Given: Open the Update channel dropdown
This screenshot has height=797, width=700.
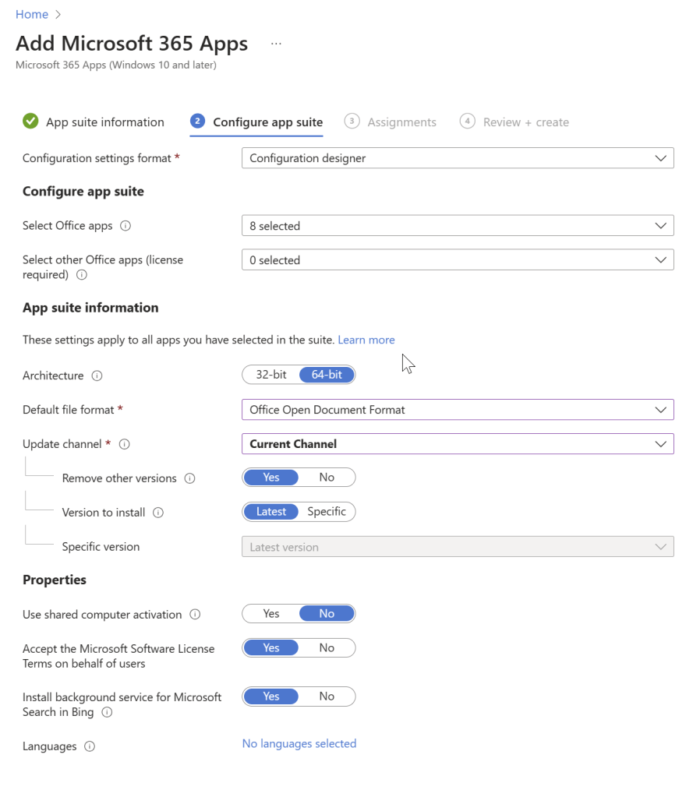Looking at the screenshot, I should click(x=458, y=444).
